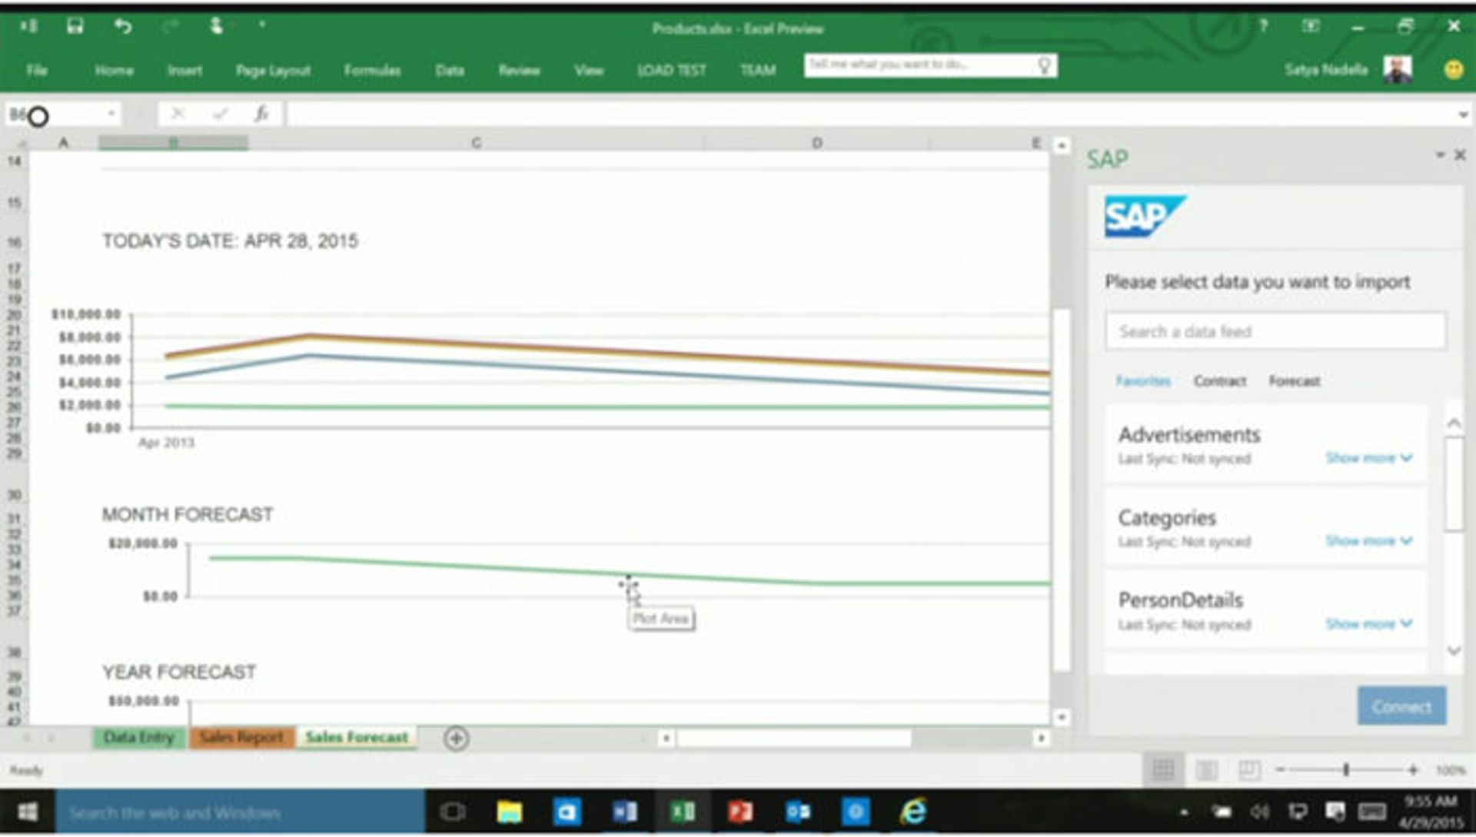Select Normal view toggle in status bar
This screenshot has height=837, width=1476.
[x=1163, y=769]
